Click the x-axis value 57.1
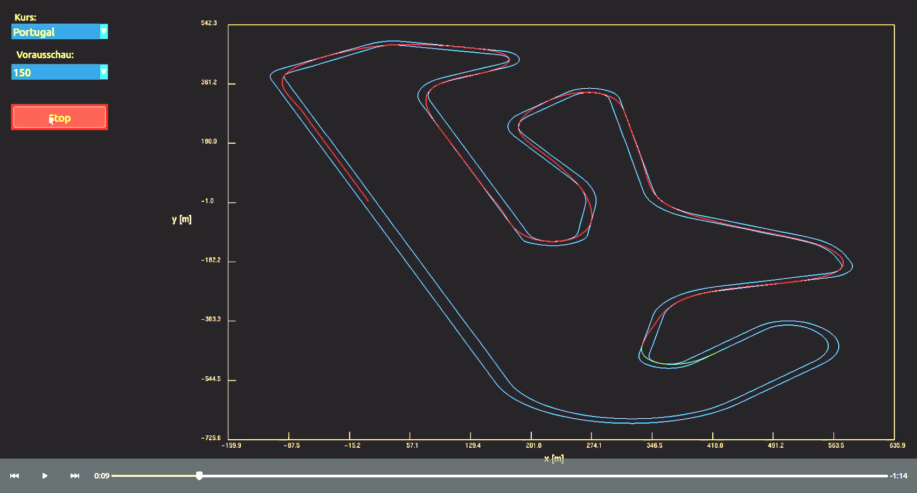The width and height of the screenshot is (917, 493). (x=412, y=446)
